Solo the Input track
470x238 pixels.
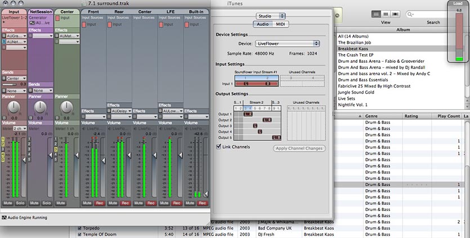click(20, 203)
